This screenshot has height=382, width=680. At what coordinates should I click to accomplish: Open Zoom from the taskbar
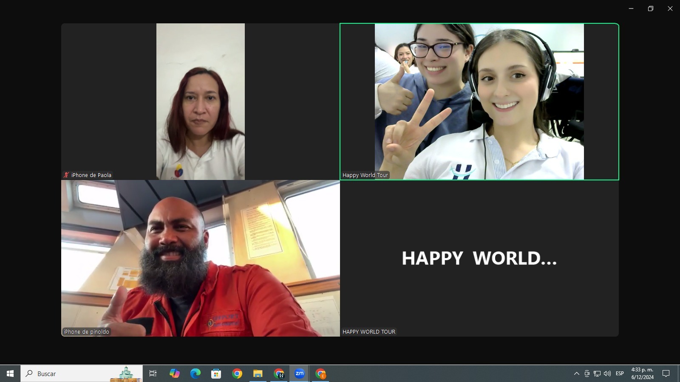click(300, 374)
